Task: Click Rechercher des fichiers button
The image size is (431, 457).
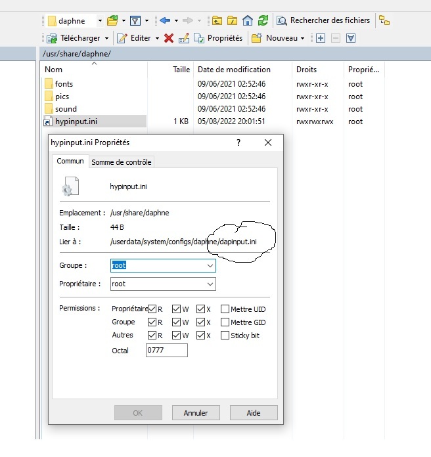Action: pos(323,20)
